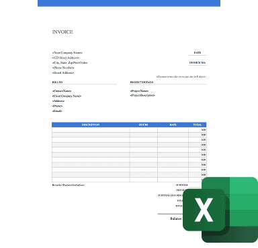This screenshot has height=248, width=258.
Task: Click the DATE label
Action: 198,53
